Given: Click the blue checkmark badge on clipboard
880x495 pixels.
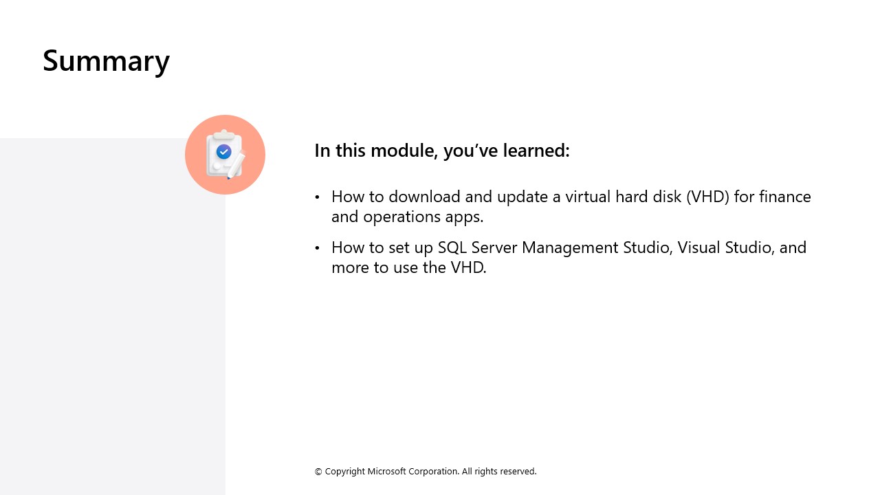Looking at the screenshot, I should (x=223, y=151).
